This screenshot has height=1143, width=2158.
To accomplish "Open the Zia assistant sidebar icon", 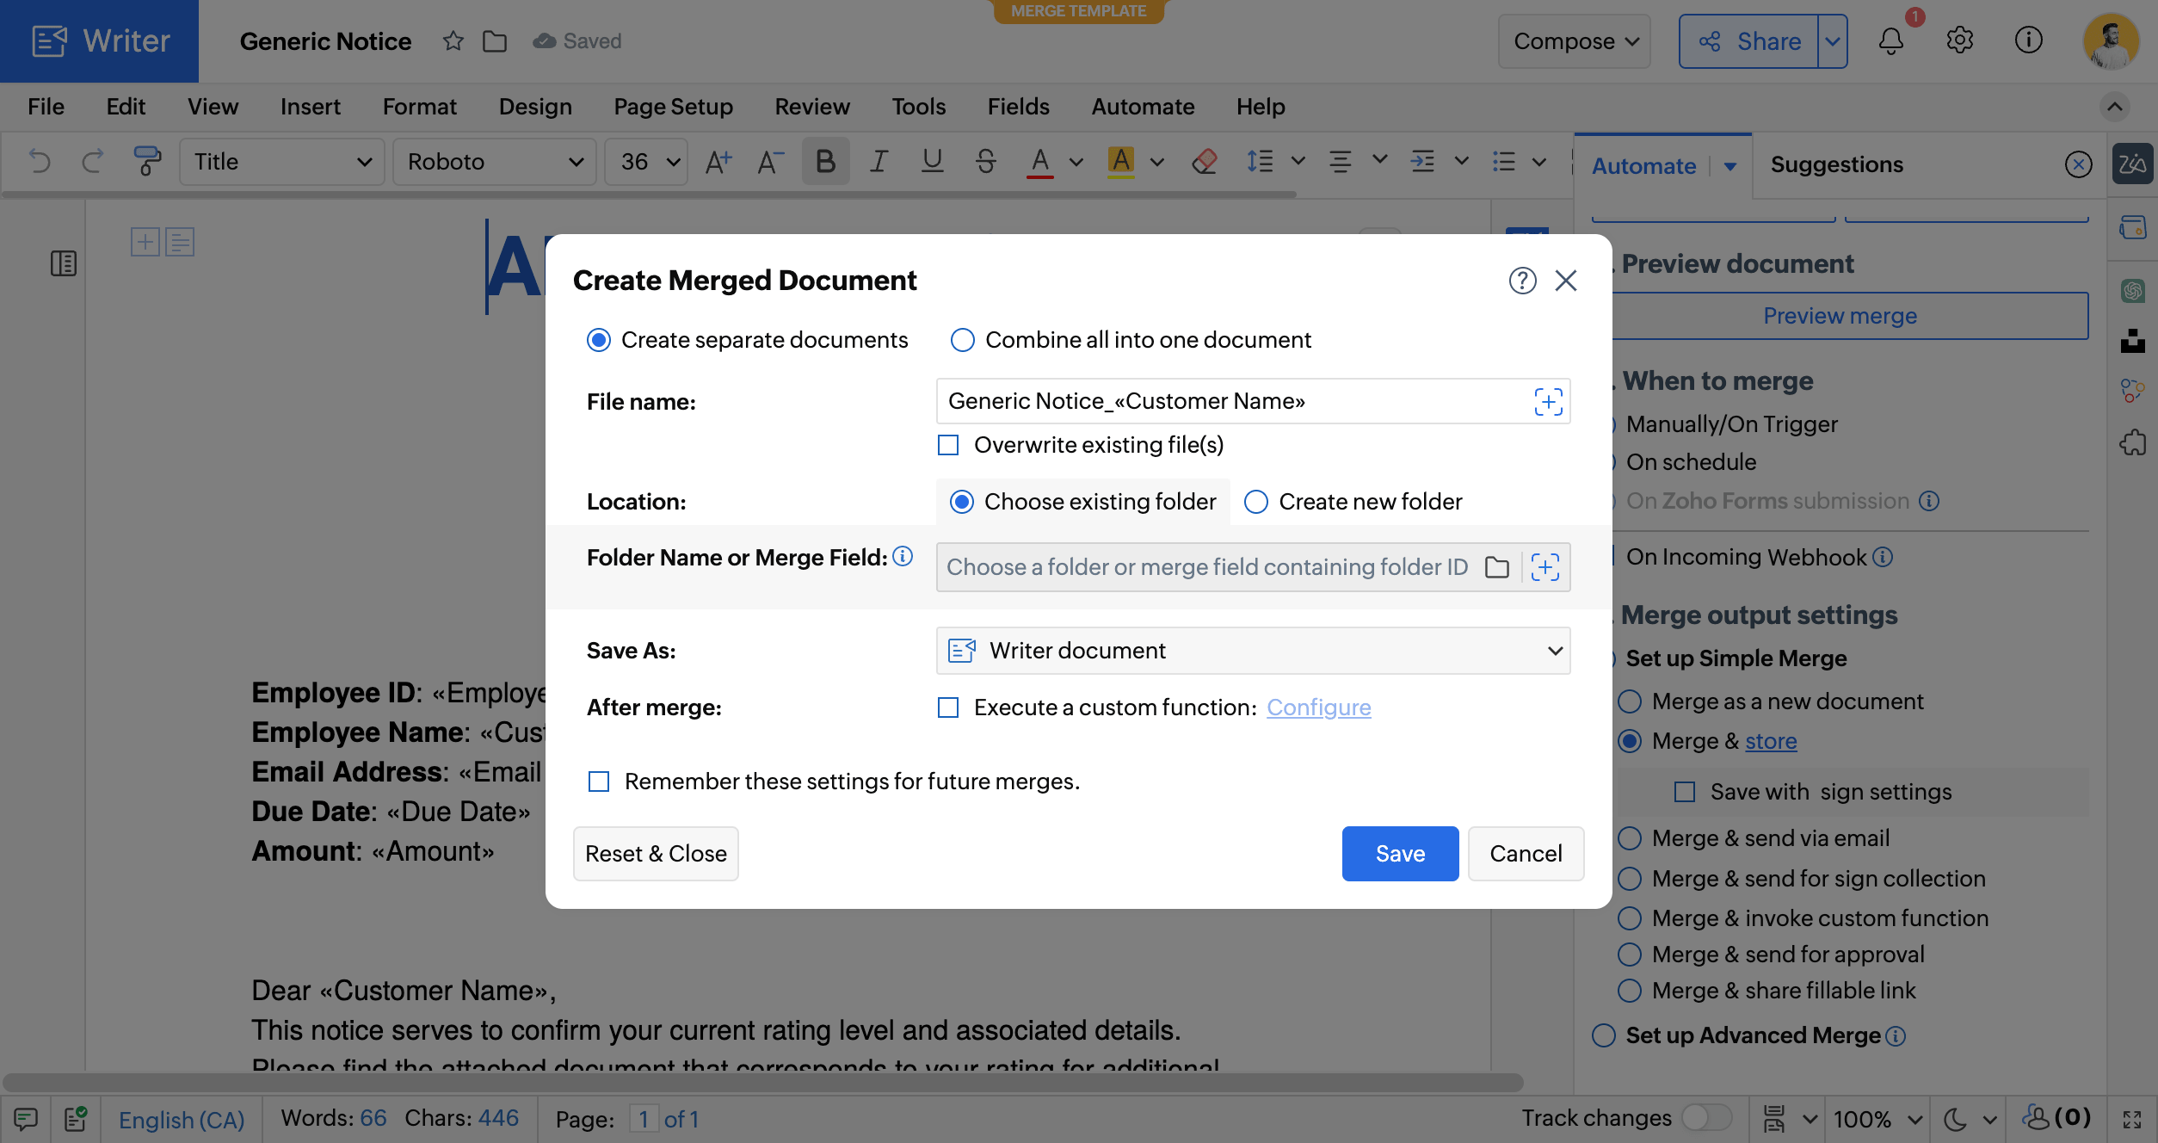I will [x=2132, y=164].
